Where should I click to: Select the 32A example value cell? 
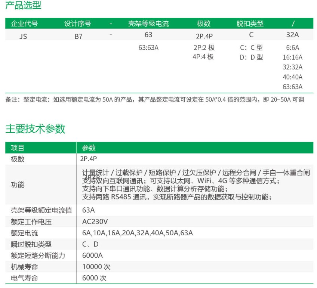click(292, 35)
